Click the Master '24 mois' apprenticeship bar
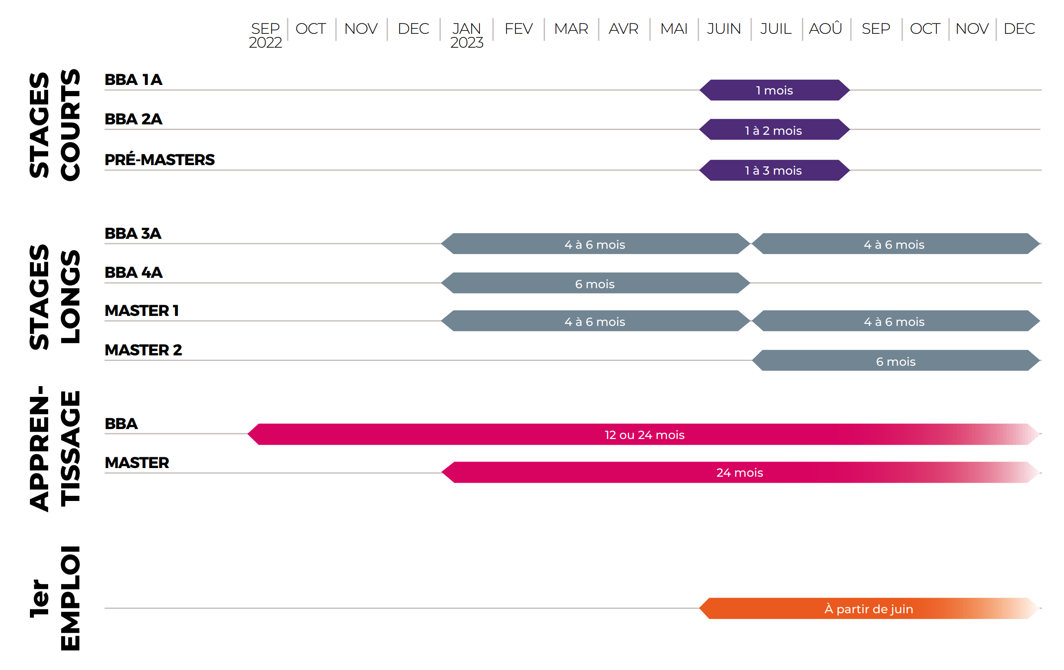 click(x=739, y=473)
